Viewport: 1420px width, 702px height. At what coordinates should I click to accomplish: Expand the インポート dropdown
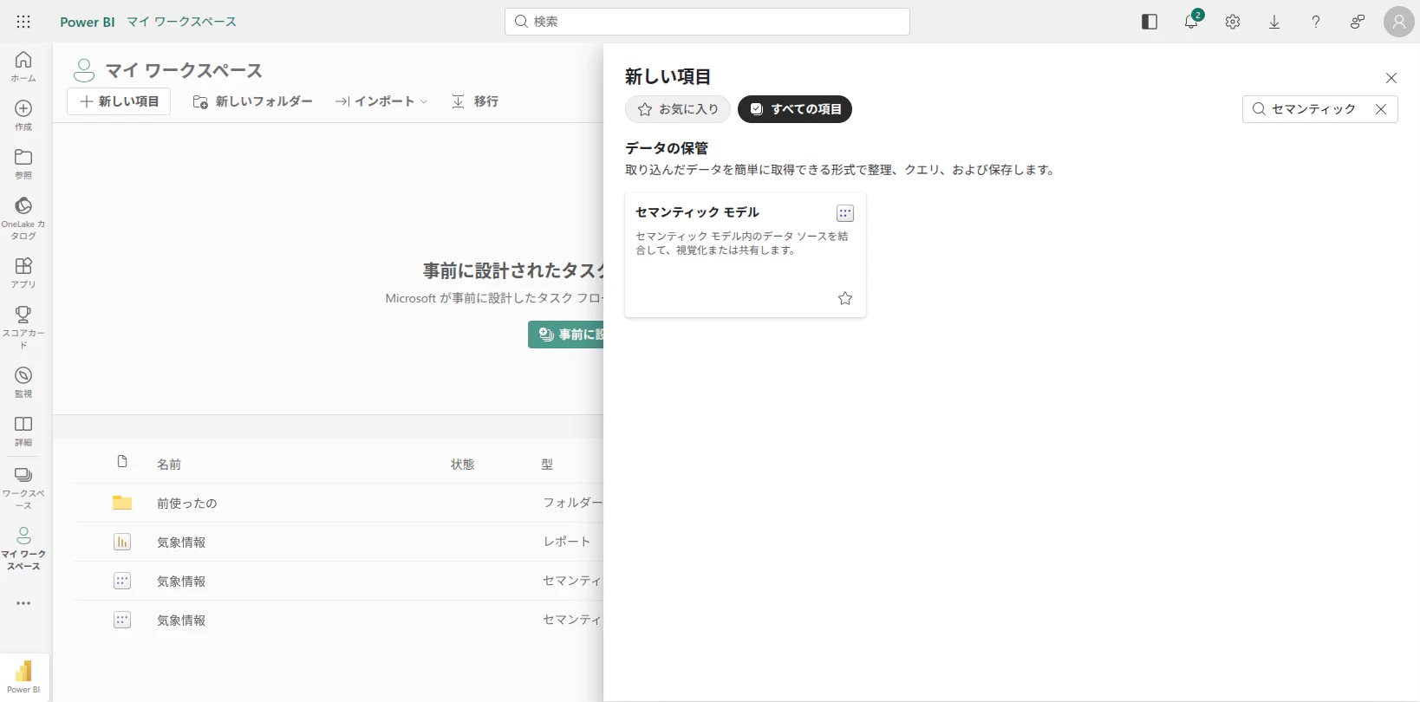pyautogui.click(x=381, y=101)
